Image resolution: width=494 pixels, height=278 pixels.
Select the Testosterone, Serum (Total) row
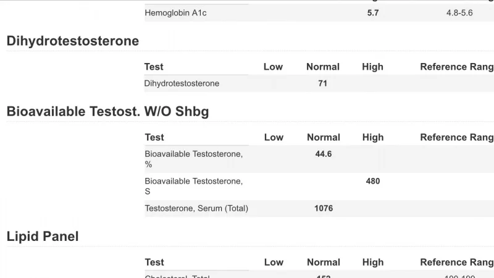click(319, 208)
